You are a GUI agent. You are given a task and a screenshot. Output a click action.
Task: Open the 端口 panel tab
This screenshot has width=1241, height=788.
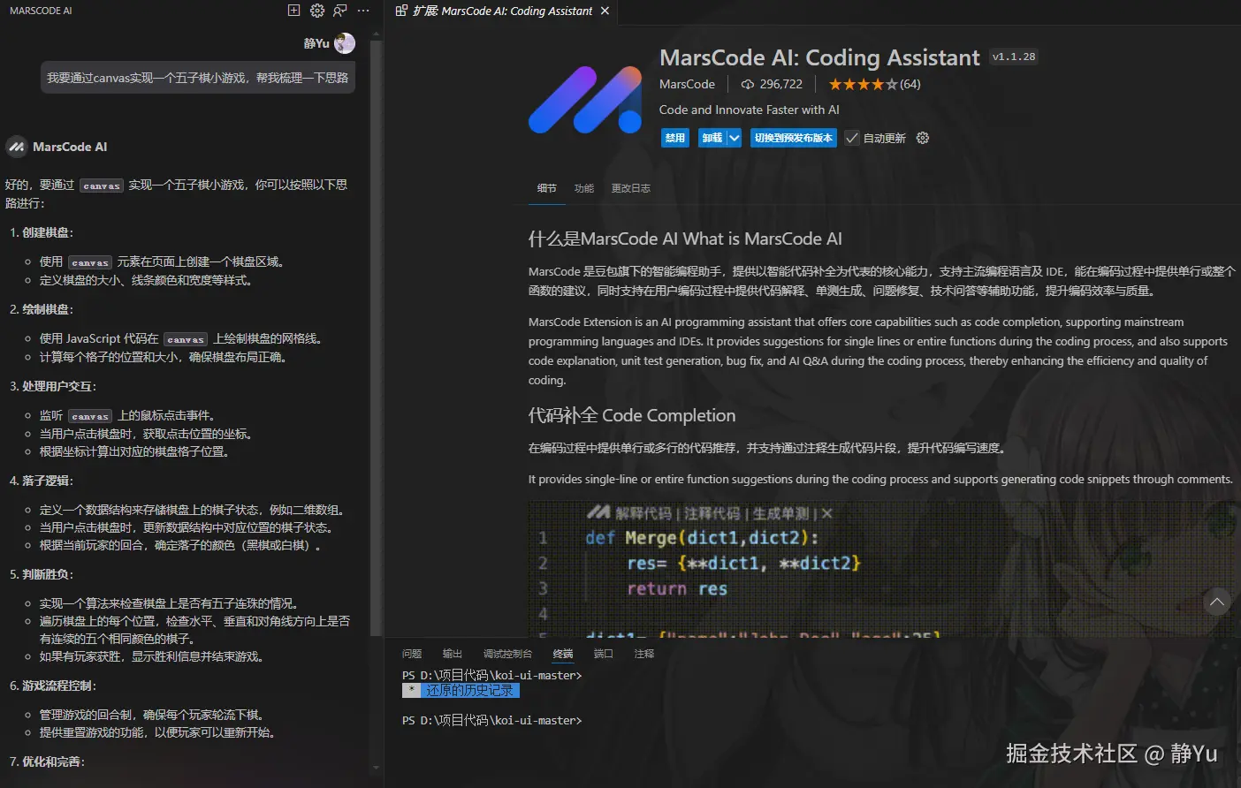coord(604,654)
